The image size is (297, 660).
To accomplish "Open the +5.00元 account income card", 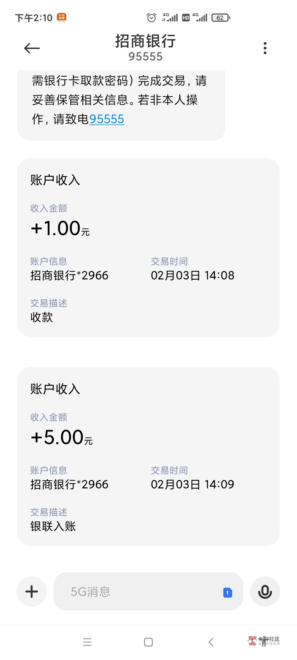I will (x=148, y=457).
